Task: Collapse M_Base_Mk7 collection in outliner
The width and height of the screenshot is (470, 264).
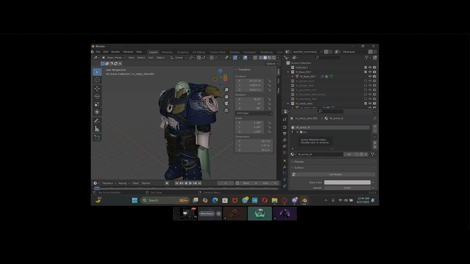Action: [288, 72]
